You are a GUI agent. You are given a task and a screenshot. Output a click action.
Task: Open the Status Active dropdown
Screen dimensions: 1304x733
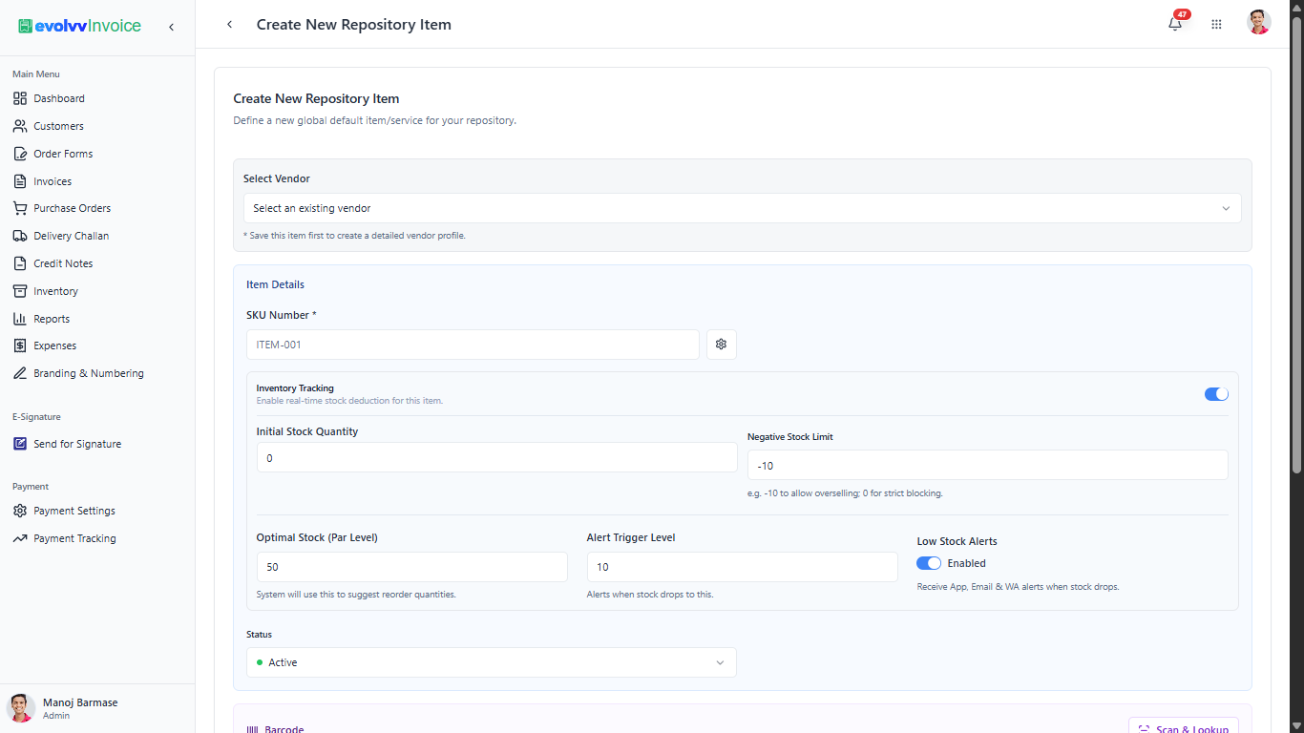(492, 662)
